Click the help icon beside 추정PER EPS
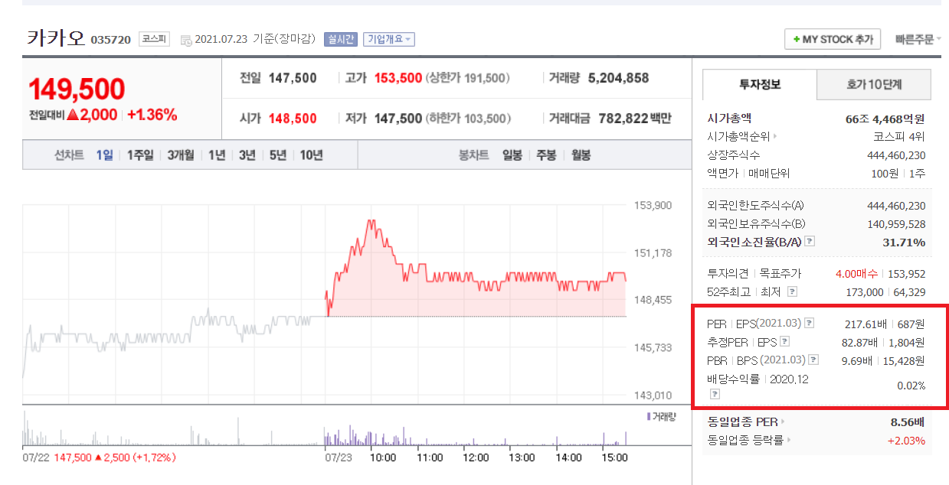Image resolution: width=949 pixels, height=485 pixels. click(784, 342)
